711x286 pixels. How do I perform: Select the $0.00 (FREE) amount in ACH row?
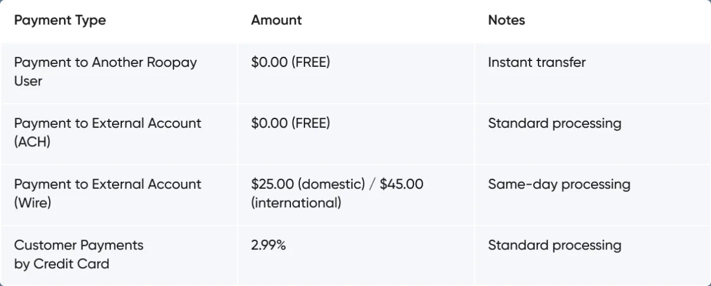pyautogui.click(x=290, y=124)
